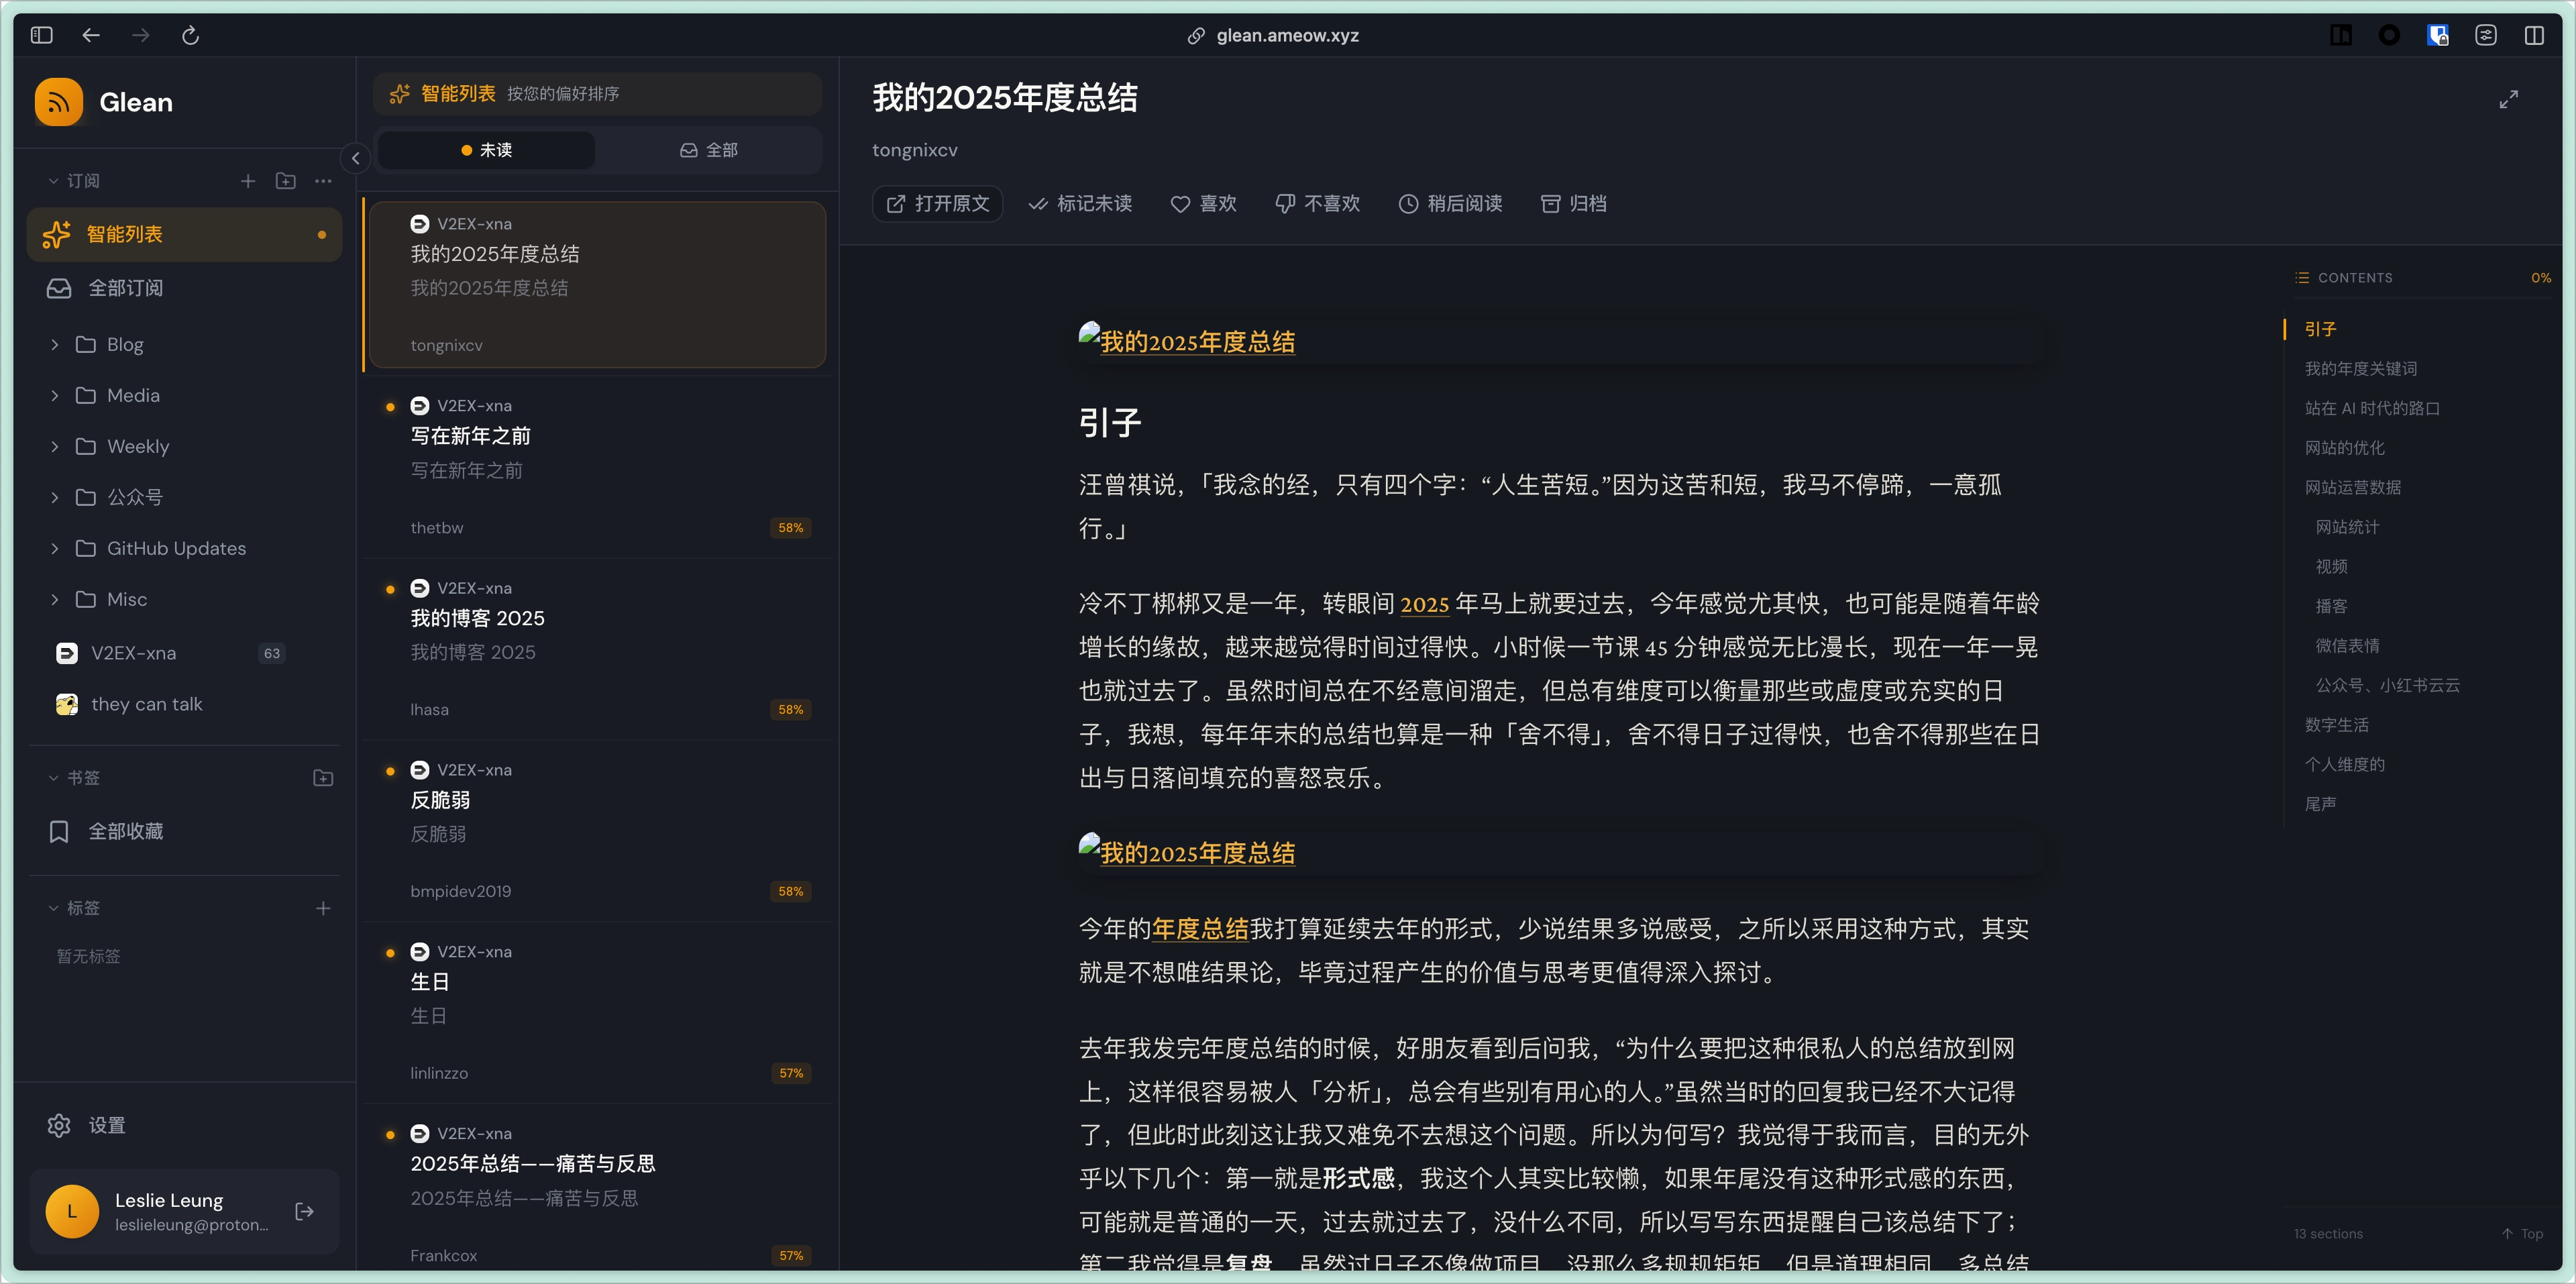Toggle 喜欢 like on this article
The height and width of the screenshot is (1284, 2576).
(1204, 204)
